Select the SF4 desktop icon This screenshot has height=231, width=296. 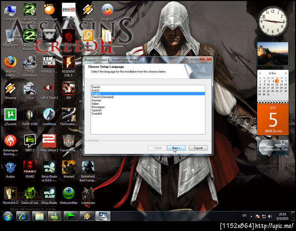coord(69,91)
